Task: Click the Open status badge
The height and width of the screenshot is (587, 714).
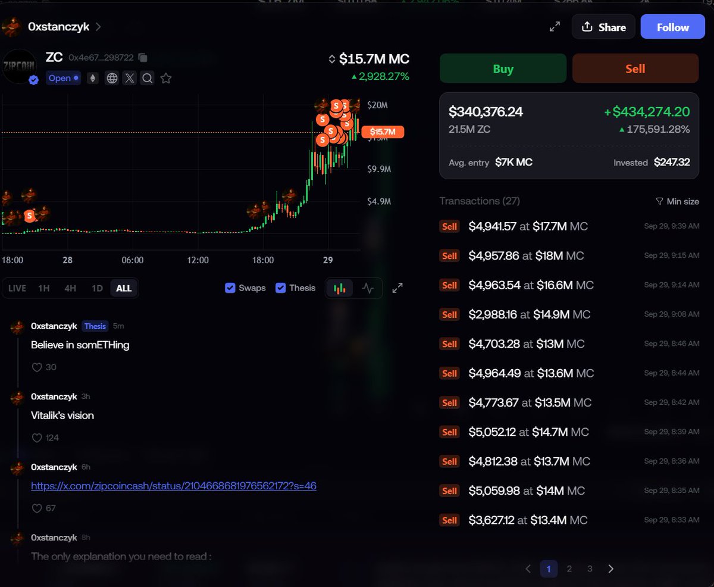Action: (63, 78)
